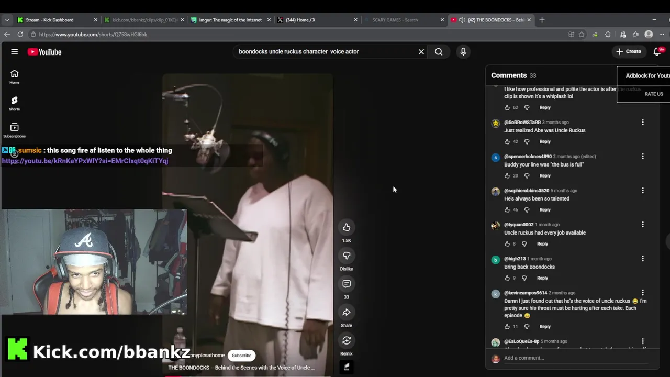This screenshot has width=670, height=377.
Task: Open Home in the YouTube sidebar
Action: 15,76
